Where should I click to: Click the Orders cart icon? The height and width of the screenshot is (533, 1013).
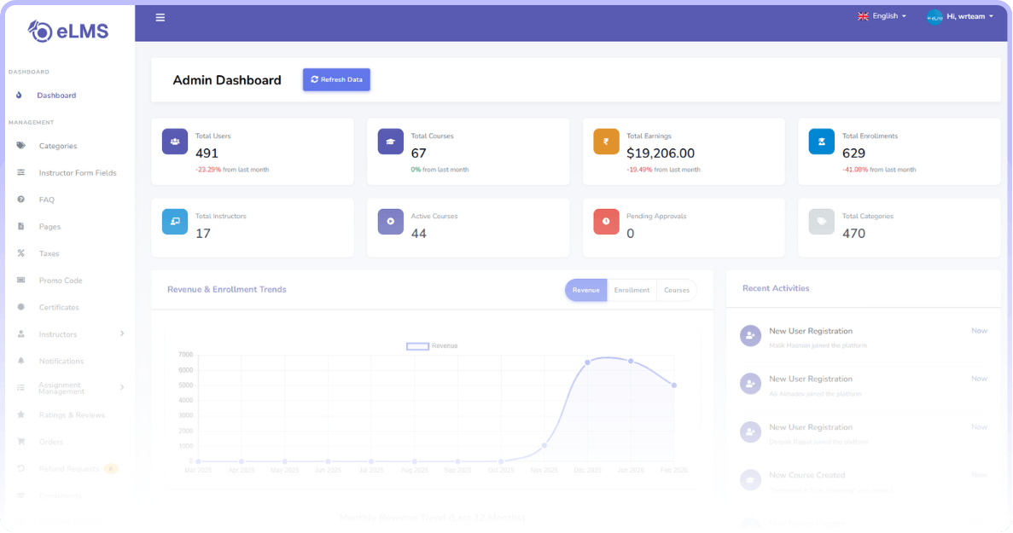[x=20, y=442]
